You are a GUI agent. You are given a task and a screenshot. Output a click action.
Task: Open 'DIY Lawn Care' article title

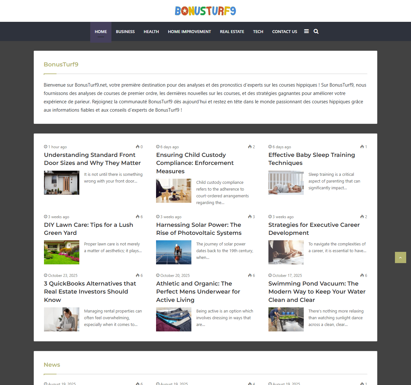pyautogui.click(x=88, y=229)
